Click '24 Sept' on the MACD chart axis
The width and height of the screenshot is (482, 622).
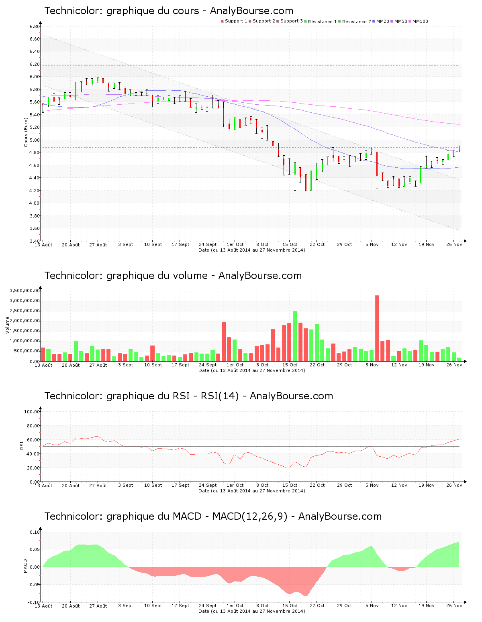click(208, 606)
